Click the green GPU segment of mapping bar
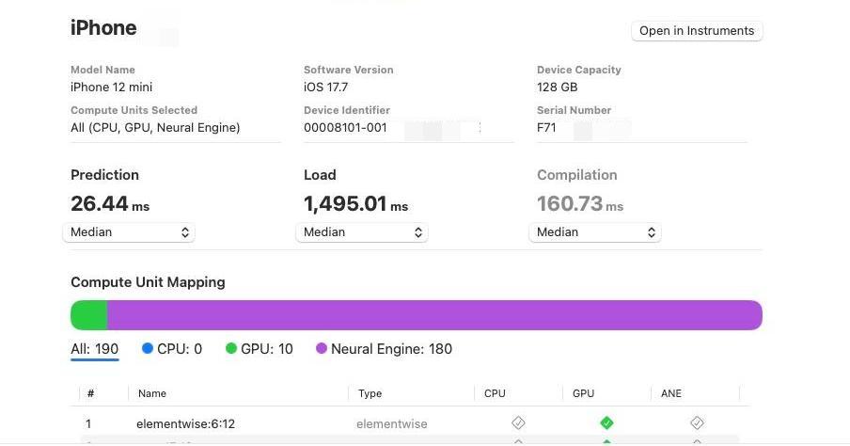The image size is (850, 446). [89, 314]
